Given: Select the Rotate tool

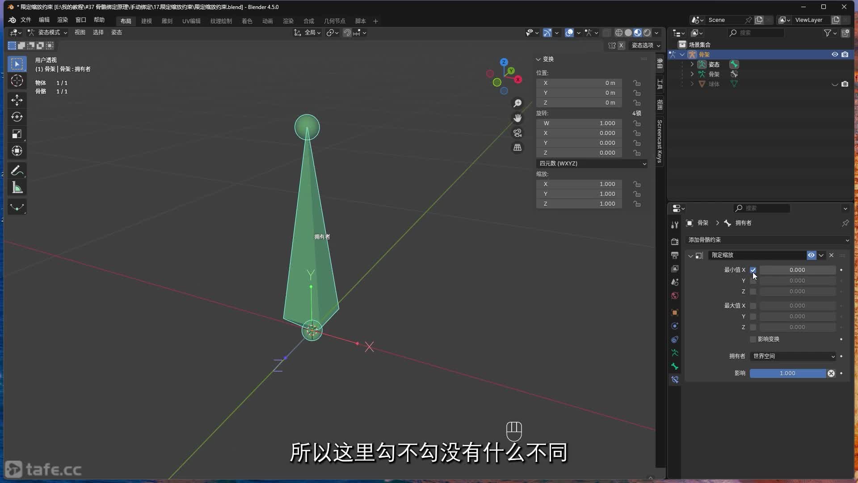Looking at the screenshot, I should pos(17,117).
